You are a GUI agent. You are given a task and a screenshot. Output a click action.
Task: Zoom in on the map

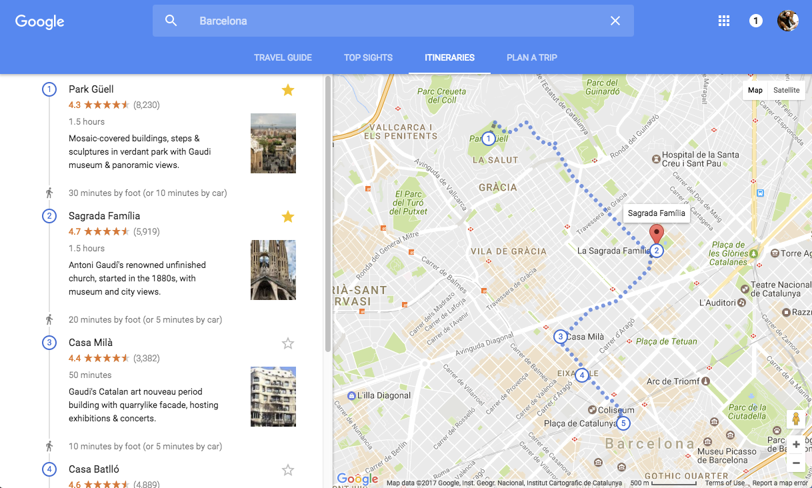pyautogui.click(x=796, y=445)
